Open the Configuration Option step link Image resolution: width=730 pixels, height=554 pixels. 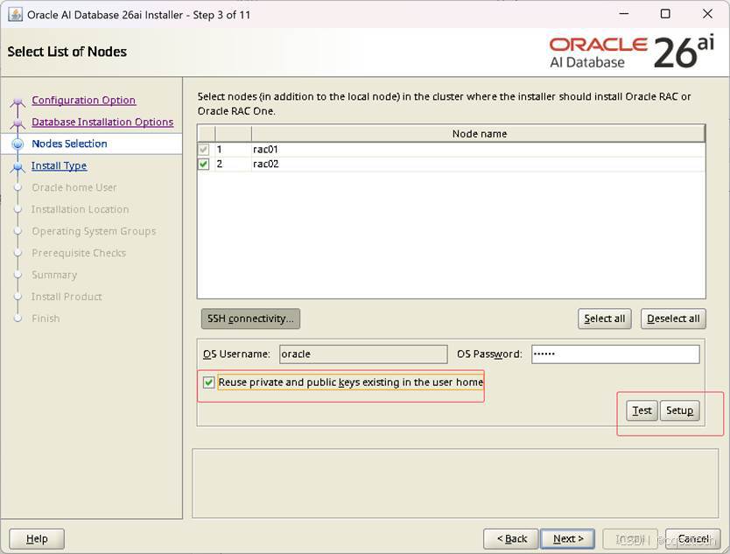click(x=84, y=100)
